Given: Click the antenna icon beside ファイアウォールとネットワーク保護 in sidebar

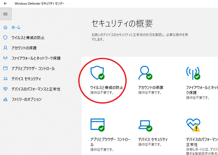Looking at the screenshot, I should 5,58.
